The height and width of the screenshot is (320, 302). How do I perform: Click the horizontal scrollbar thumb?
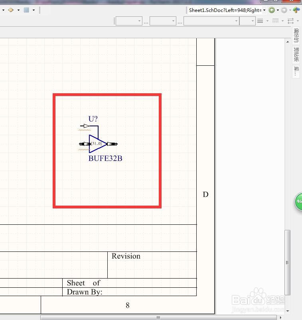[x=158, y=318]
